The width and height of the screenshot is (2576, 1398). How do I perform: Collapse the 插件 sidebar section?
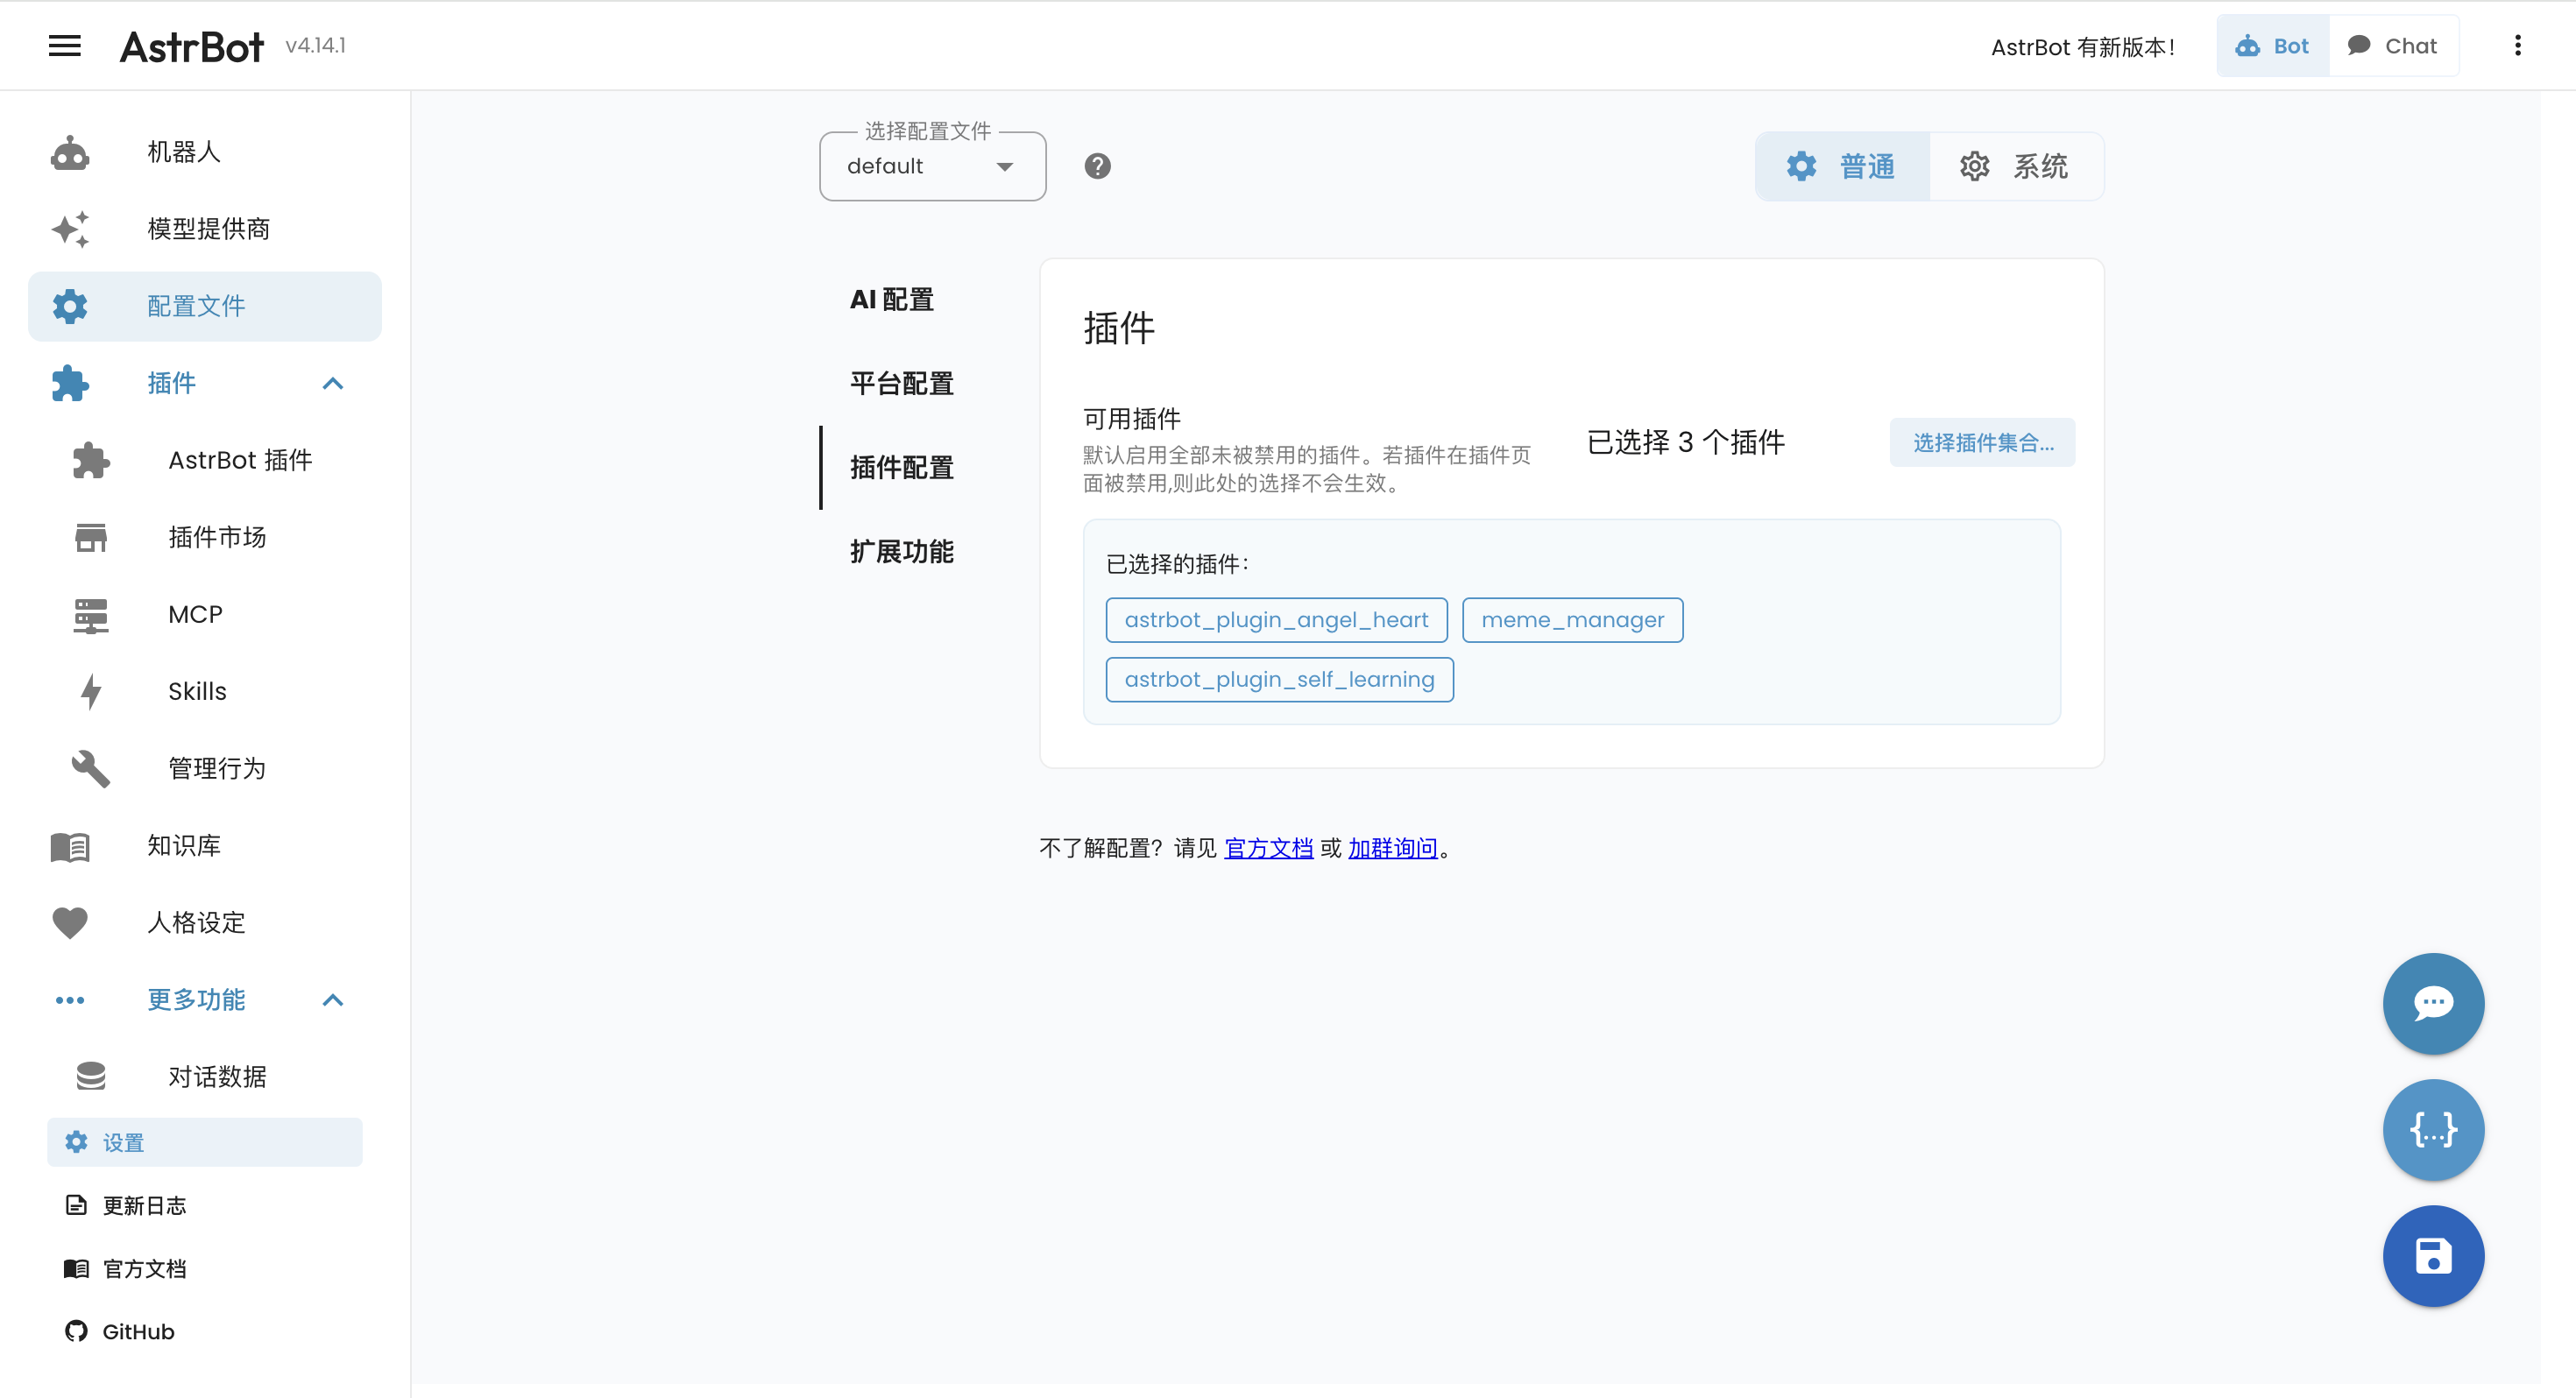pyautogui.click(x=333, y=383)
